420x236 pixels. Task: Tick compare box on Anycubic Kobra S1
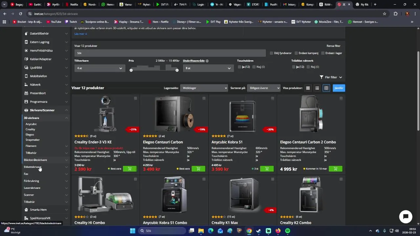(x=272, y=98)
